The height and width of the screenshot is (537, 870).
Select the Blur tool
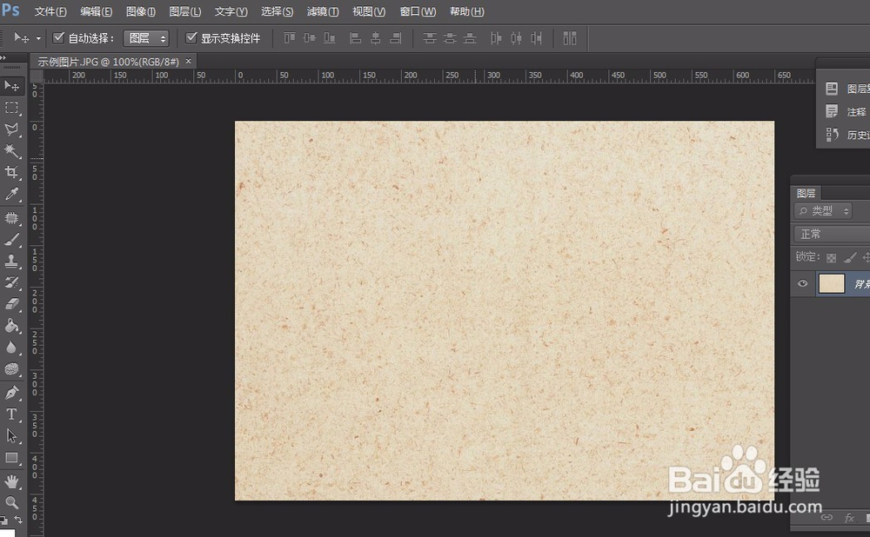(x=11, y=348)
